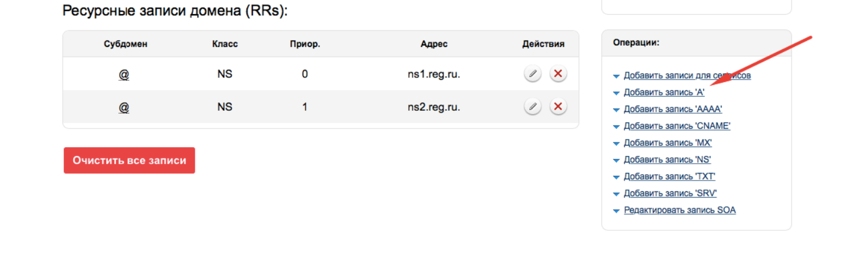Click the '@' subdomain in ns1 row
846x258 pixels.
[124, 74]
